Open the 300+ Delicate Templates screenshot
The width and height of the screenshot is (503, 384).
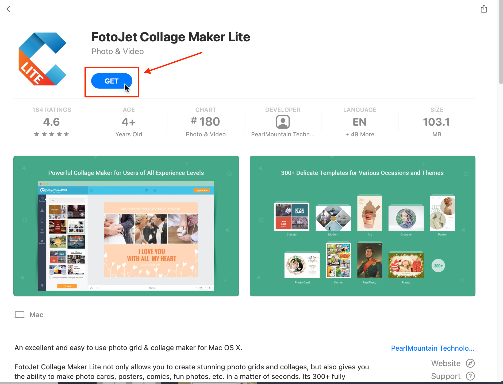click(363, 226)
